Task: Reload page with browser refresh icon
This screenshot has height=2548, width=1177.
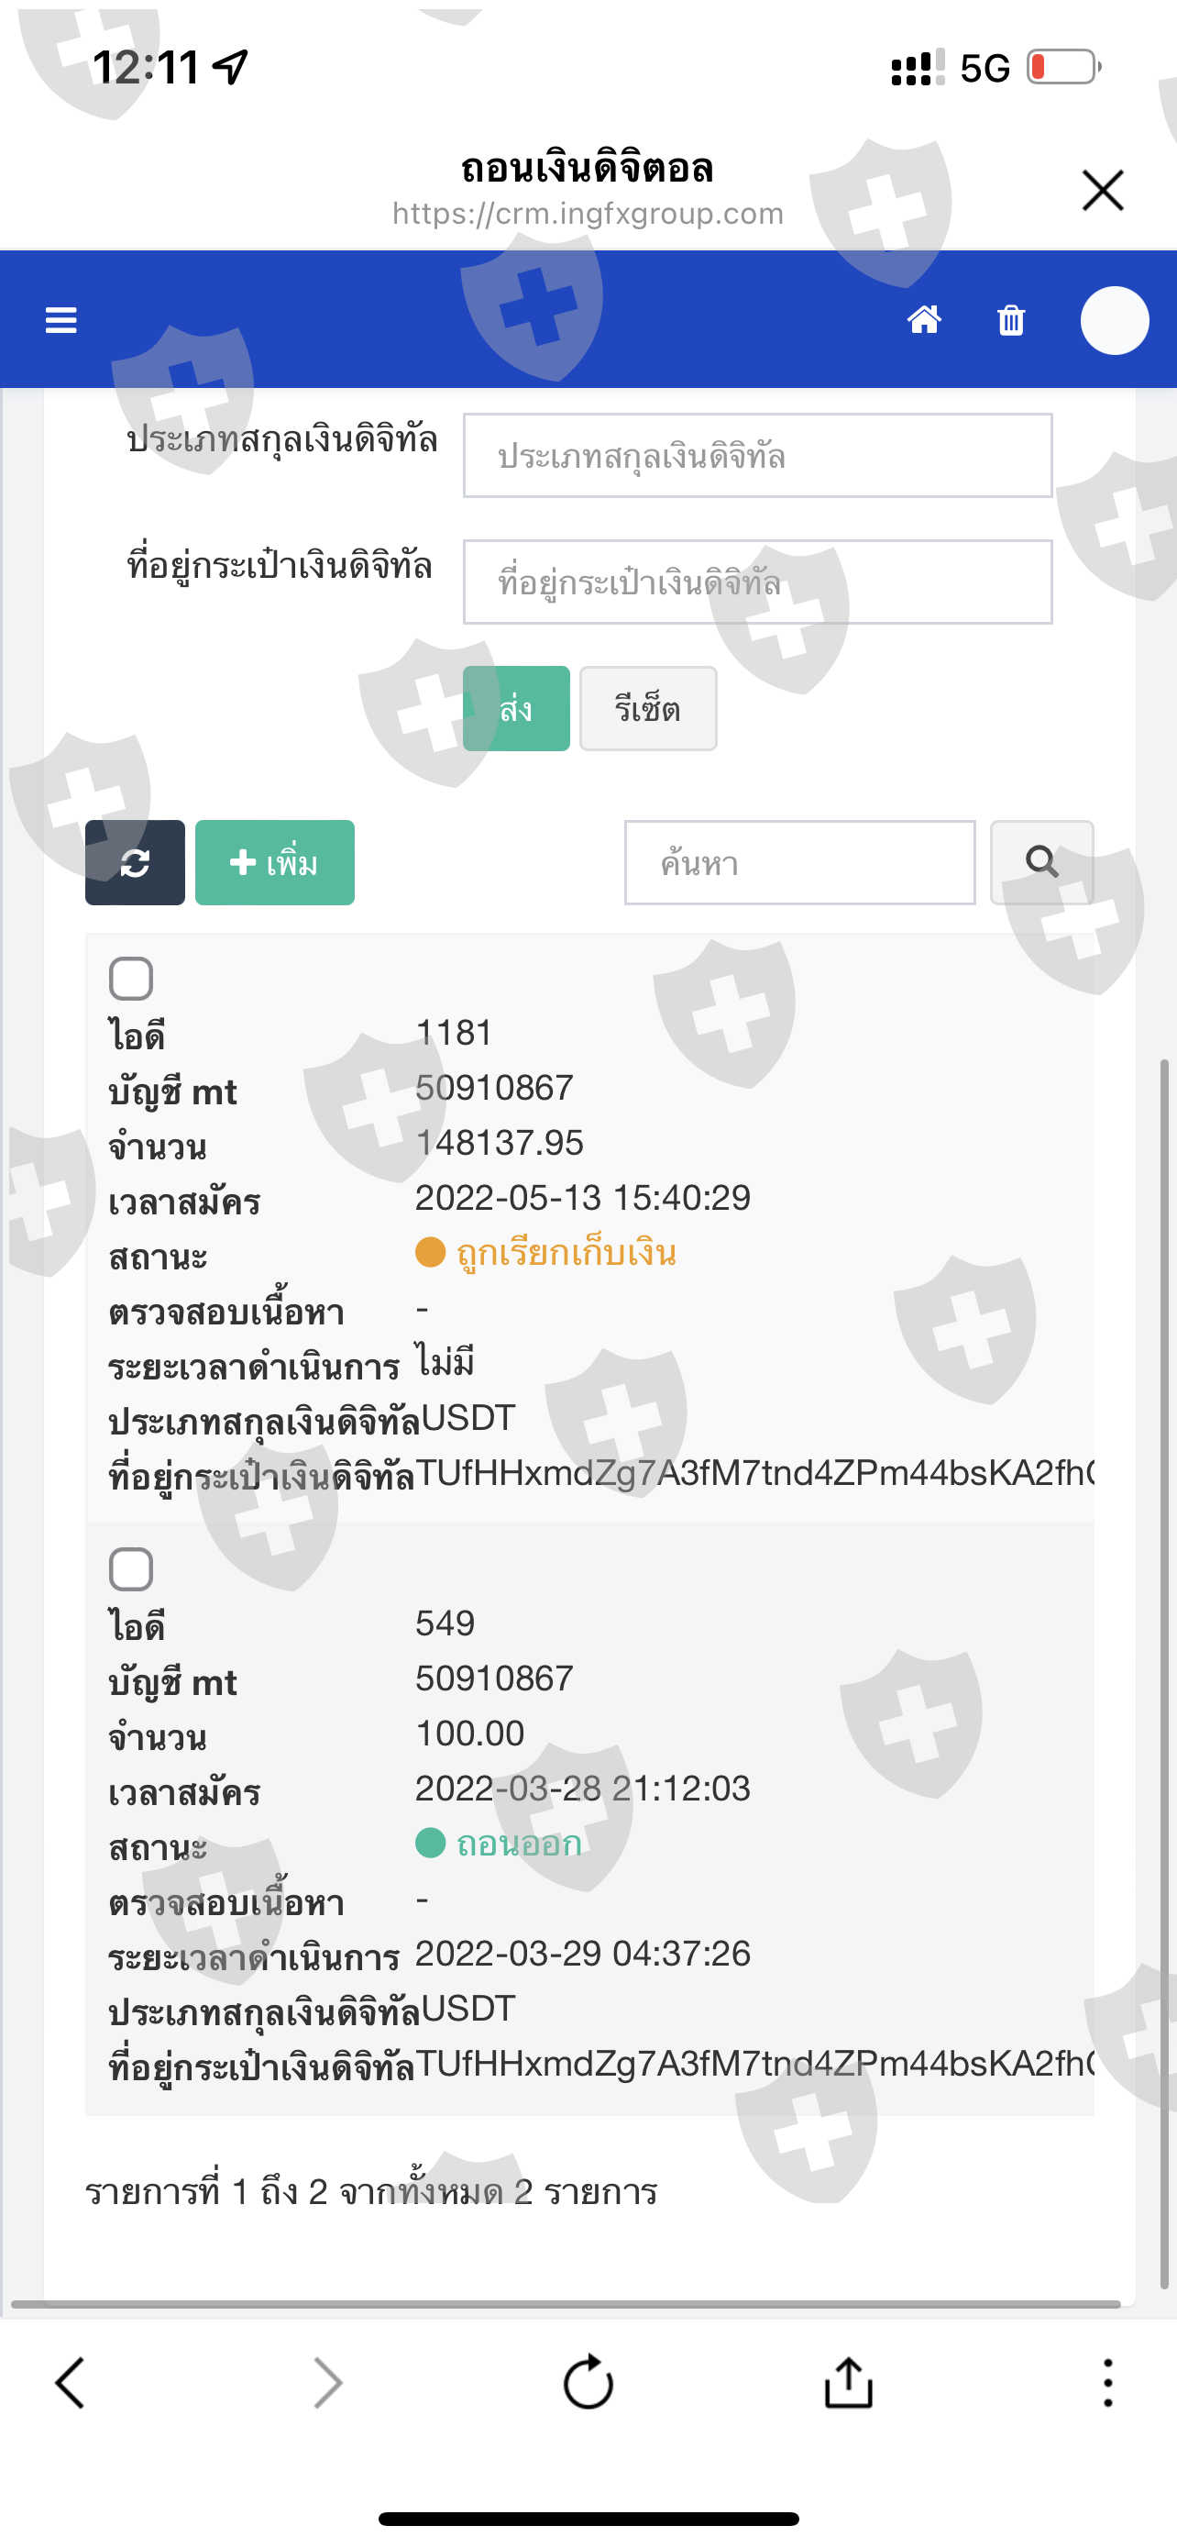Action: (x=588, y=2382)
